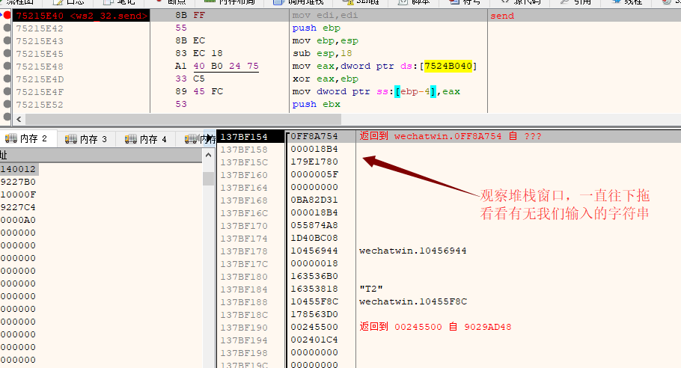
Task: Select dump row 9227C4
Action: click(x=18, y=207)
